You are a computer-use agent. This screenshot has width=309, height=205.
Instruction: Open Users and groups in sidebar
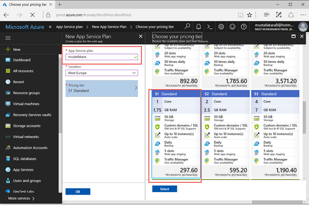pyautogui.click(x=27, y=181)
